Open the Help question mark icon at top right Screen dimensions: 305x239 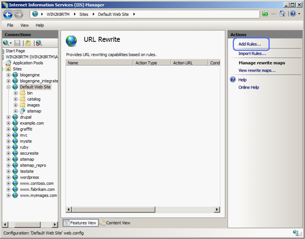click(x=292, y=14)
